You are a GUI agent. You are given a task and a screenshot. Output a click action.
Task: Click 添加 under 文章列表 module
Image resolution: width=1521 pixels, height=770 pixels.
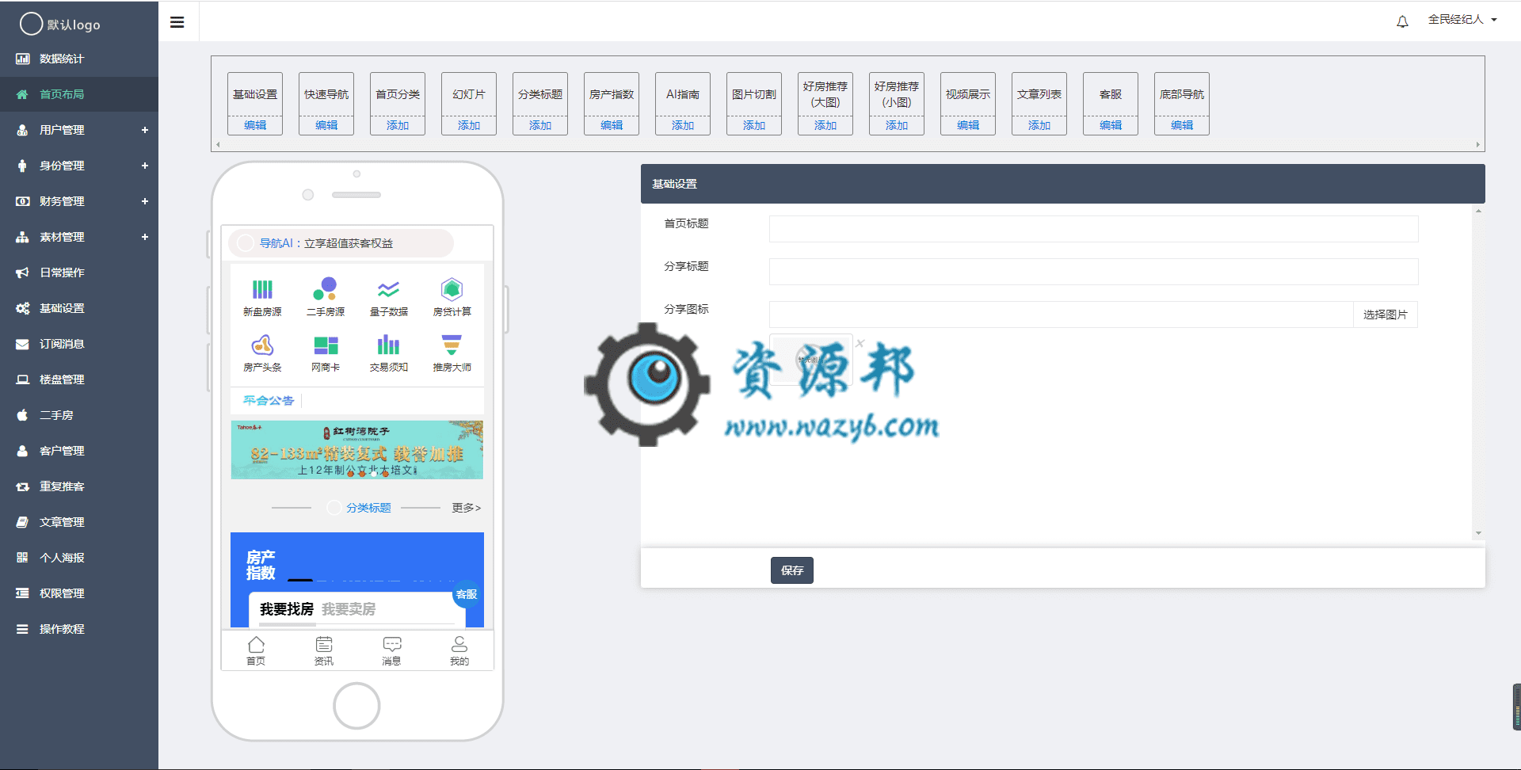tap(1039, 125)
